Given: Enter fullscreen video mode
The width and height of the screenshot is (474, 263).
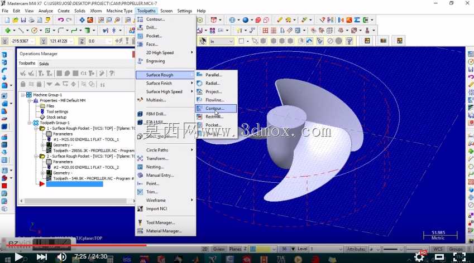Looking at the screenshot, I should [x=459, y=257].
